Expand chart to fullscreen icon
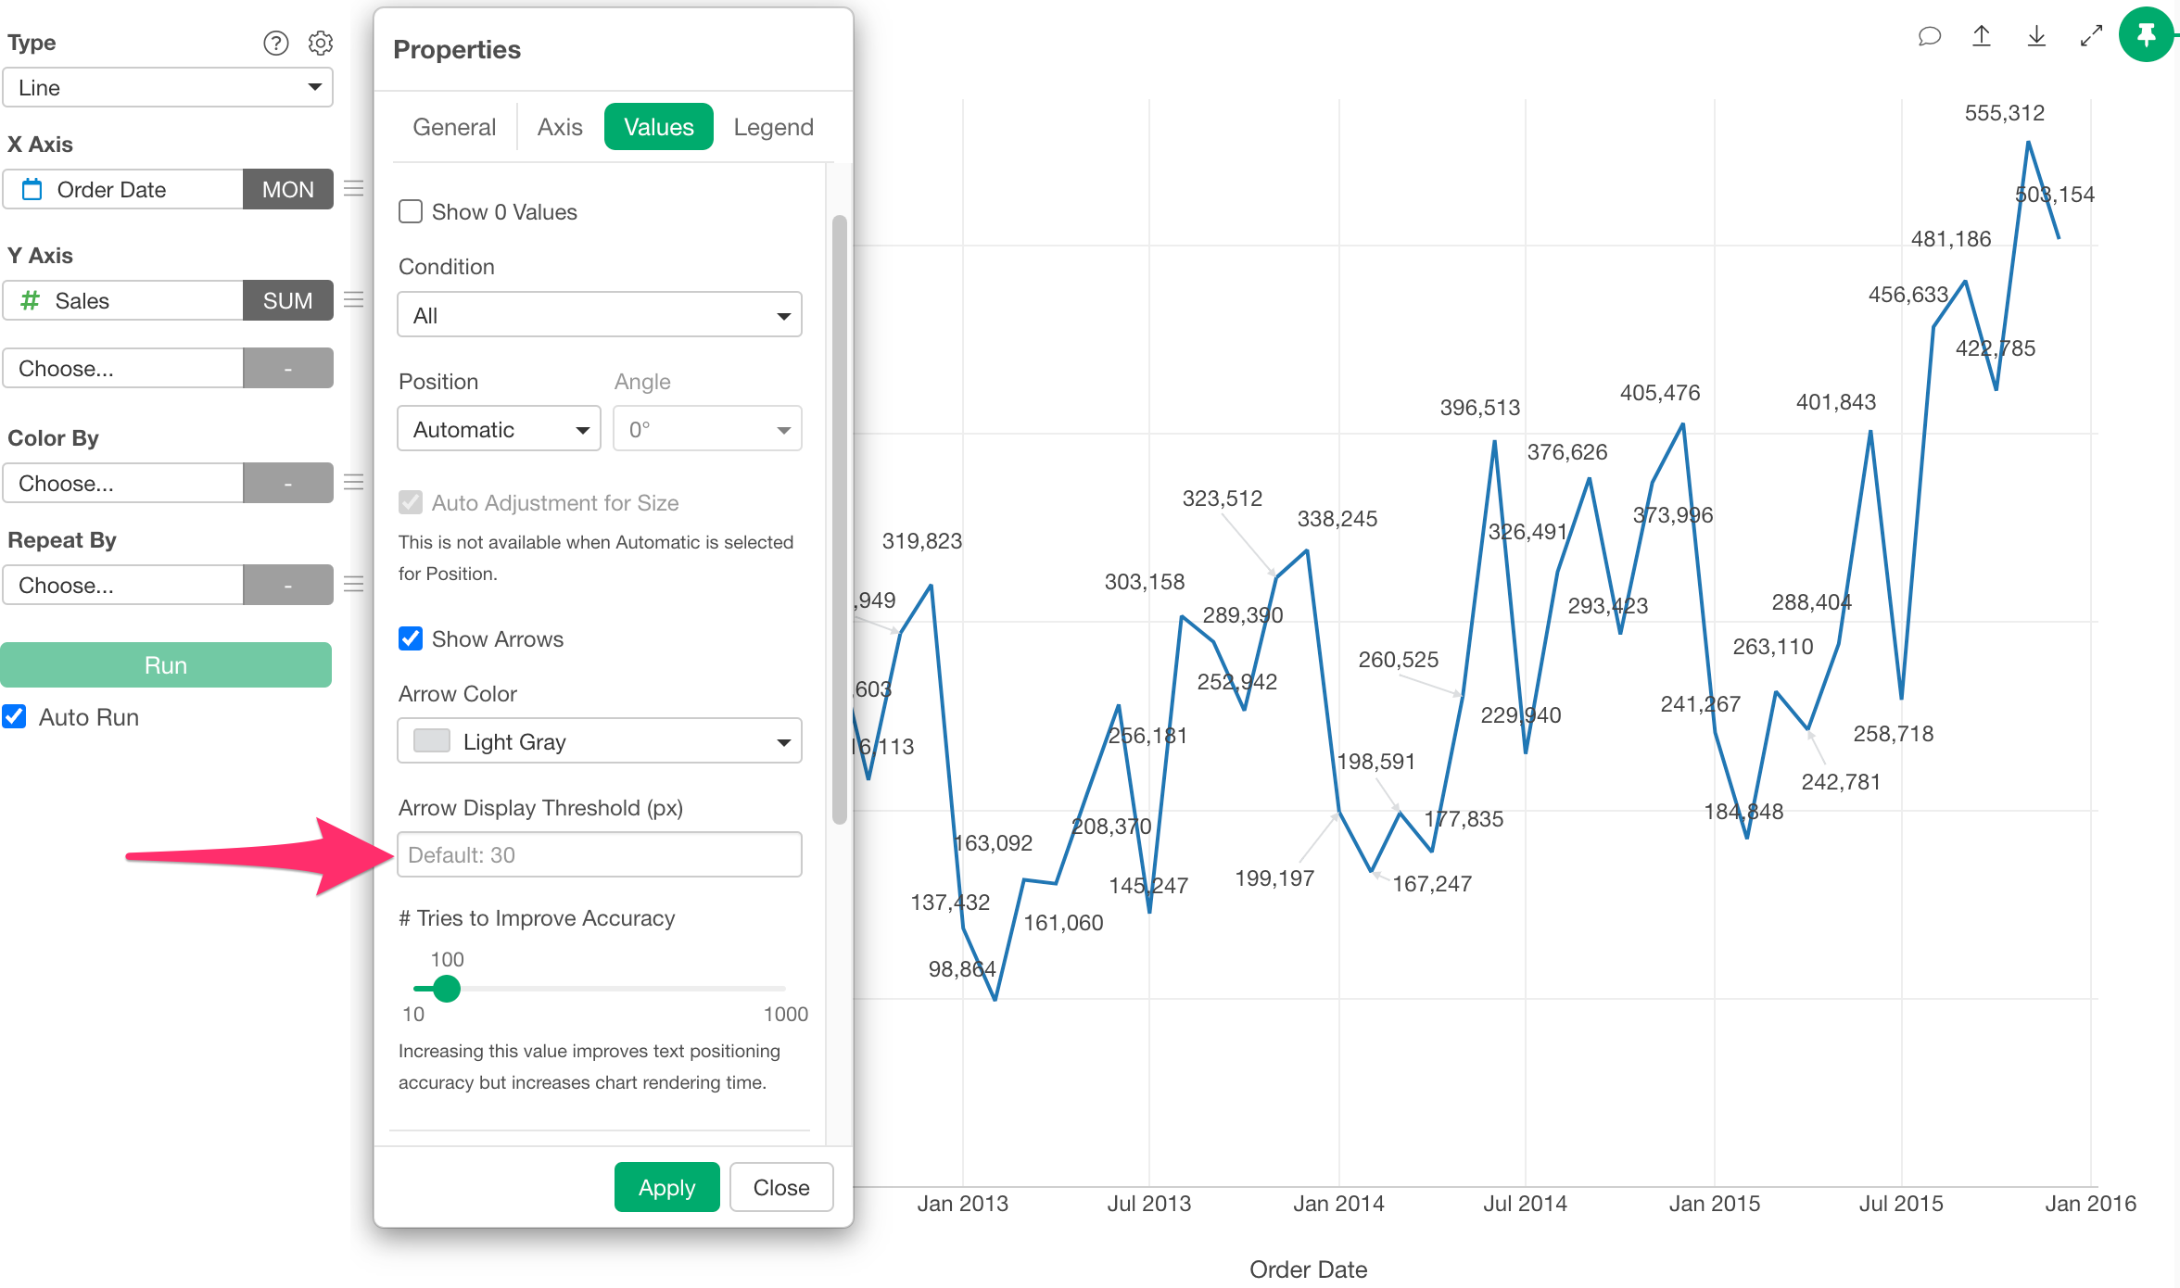The height and width of the screenshot is (1288, 2180). [2091, 36]
